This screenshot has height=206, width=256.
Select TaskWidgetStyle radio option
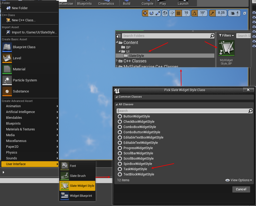pos(120,169)
